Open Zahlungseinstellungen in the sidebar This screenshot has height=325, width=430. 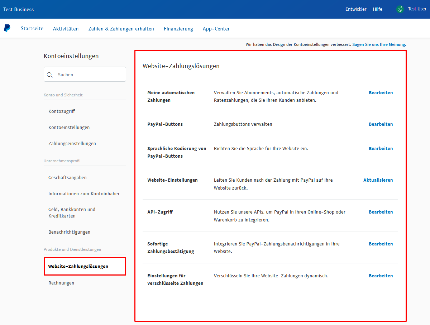[72, 143]
